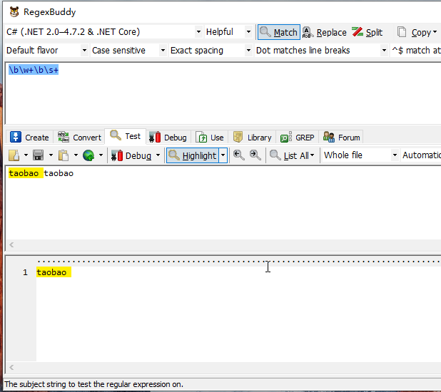Click the Debug toolbar button
This screenshot has height=392, width=441.
[x=131, y=155]
